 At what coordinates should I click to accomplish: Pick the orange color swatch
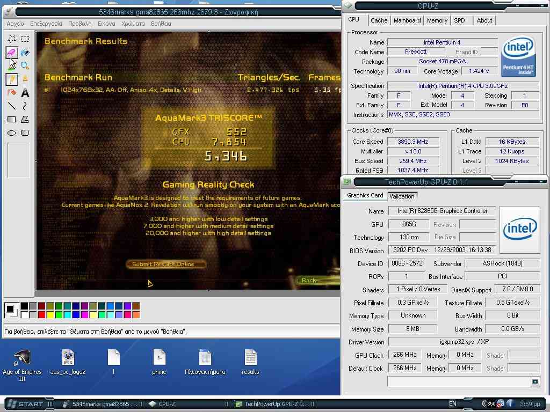[x=136, y=314]
